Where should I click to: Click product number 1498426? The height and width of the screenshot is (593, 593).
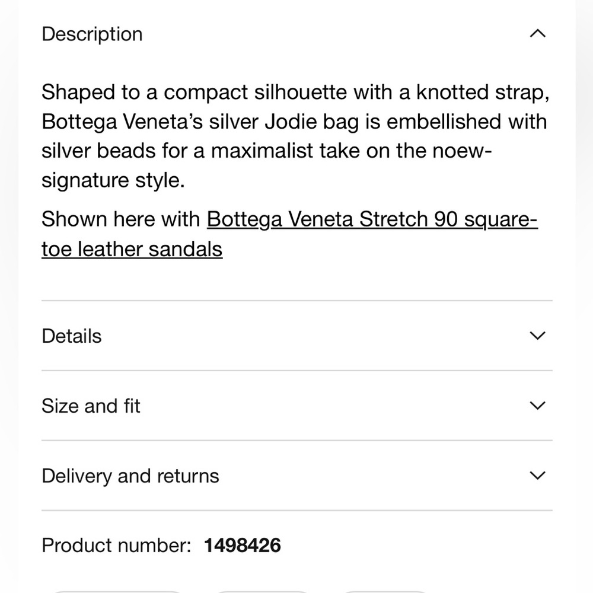[242, 546]
